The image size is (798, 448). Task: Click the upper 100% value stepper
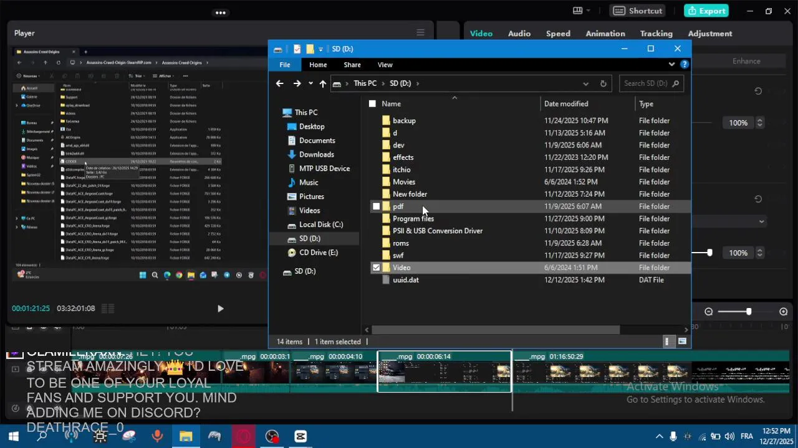point(759,123)
